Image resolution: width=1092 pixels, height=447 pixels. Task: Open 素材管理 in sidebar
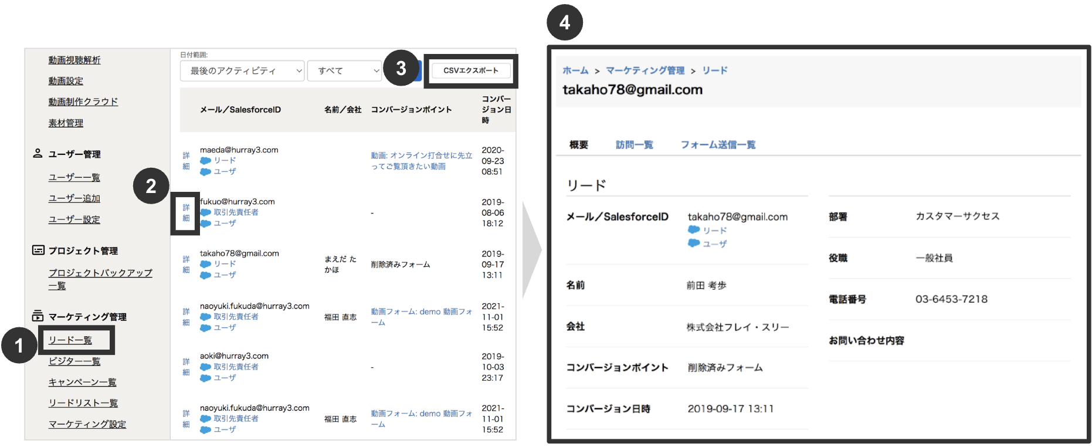click(x=66, y=123)
